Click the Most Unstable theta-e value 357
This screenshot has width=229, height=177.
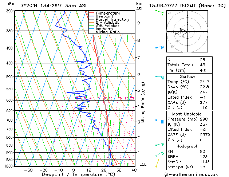(204, 124)
